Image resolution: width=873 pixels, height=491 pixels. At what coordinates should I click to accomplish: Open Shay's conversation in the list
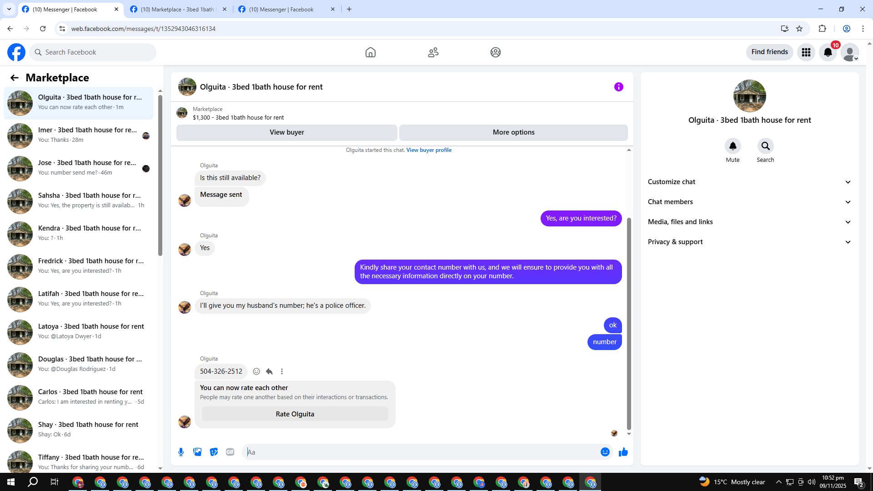79,431
